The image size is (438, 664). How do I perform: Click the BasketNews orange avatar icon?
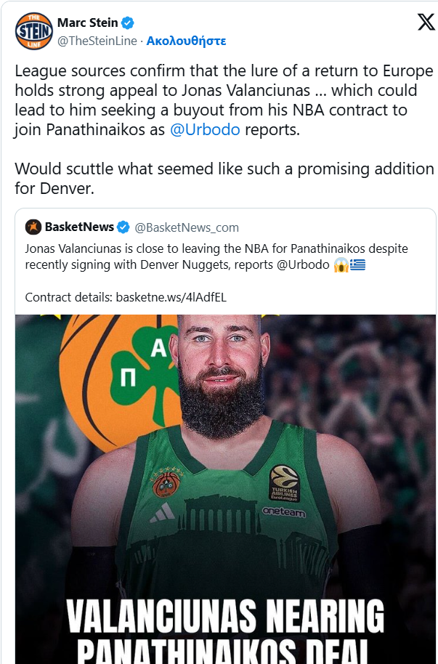33,227
